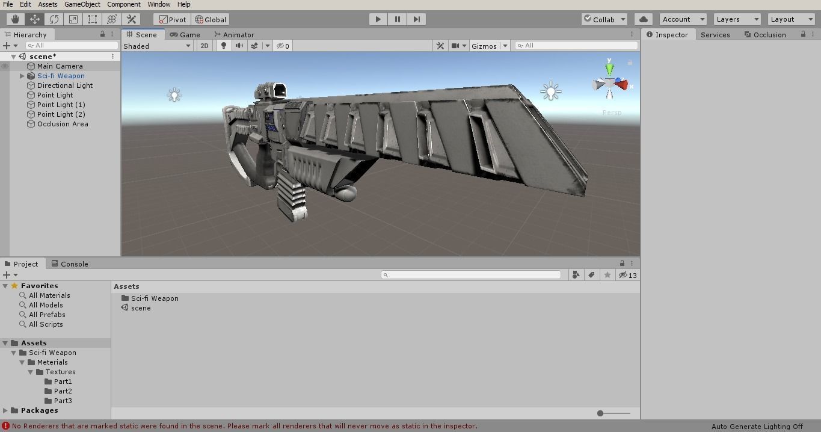Toggle hidden objects visibility count
Screen dimensions: 821x432
[283, 46]
